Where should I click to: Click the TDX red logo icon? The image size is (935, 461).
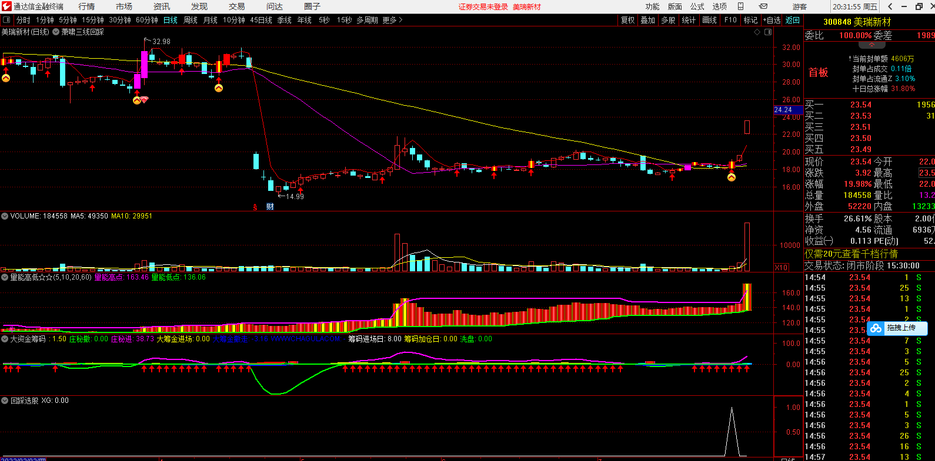point(6,6)
